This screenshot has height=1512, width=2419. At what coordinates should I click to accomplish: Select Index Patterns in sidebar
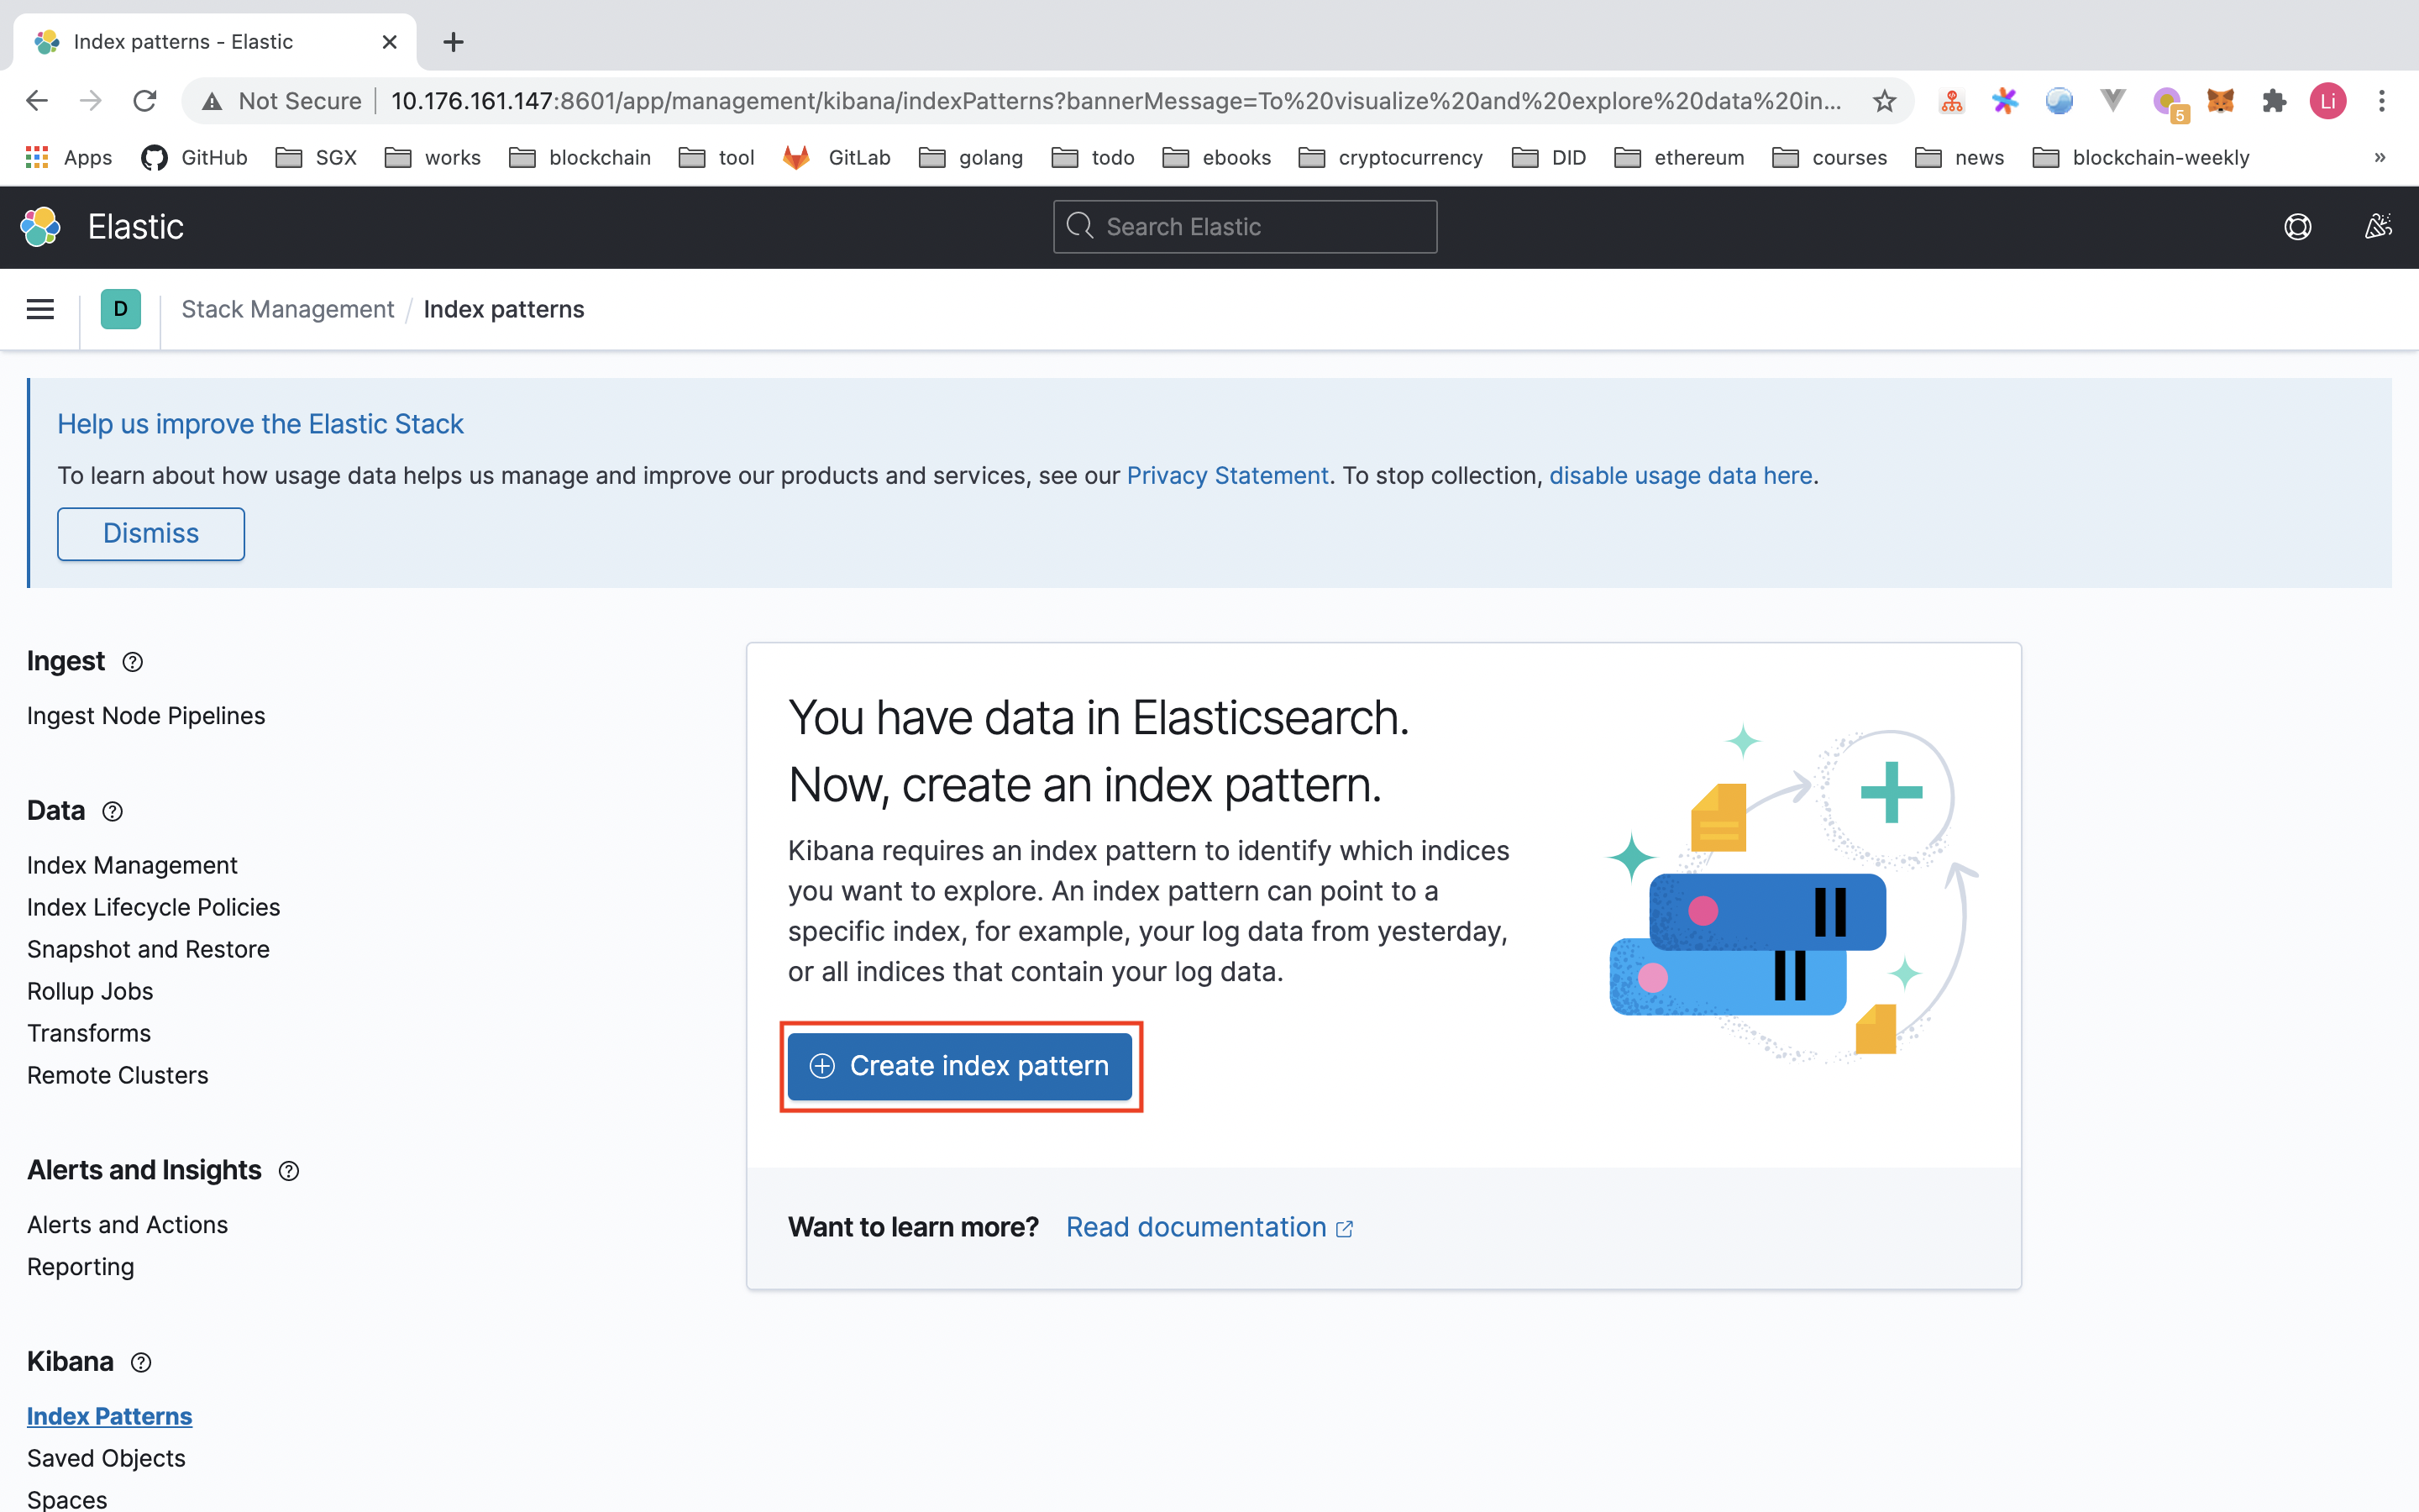click(x=110, y=1417)
